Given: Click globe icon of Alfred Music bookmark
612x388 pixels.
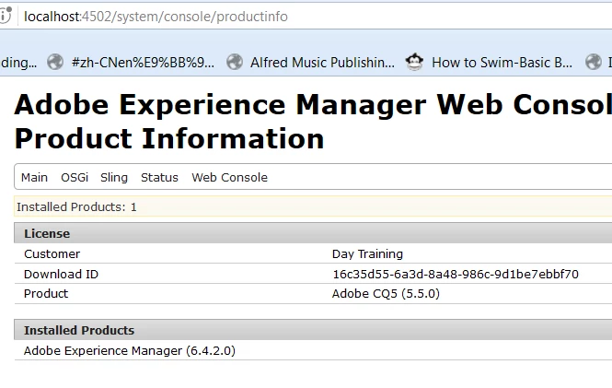Looking at the screenshot, I should [x=235, y=63].
